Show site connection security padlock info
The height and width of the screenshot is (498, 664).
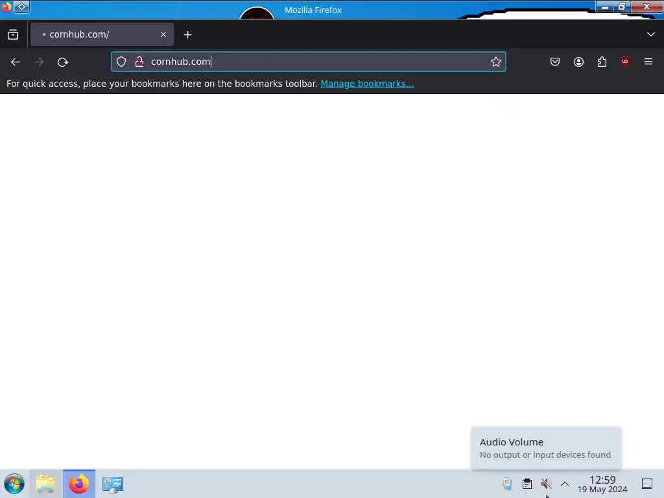[139, 62]
